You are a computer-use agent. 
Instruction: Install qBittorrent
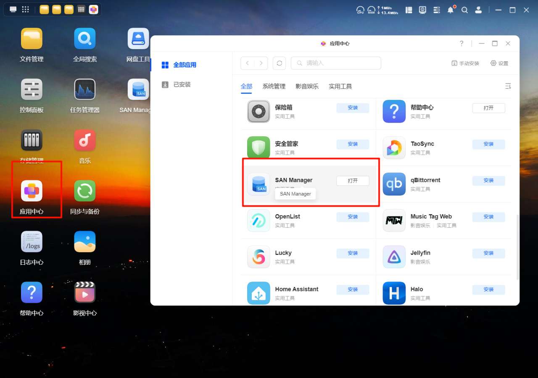(488, 181)
